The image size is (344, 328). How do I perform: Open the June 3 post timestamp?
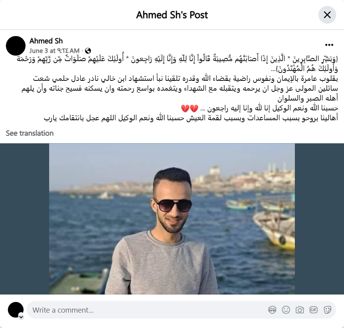(x=54, y=51)
